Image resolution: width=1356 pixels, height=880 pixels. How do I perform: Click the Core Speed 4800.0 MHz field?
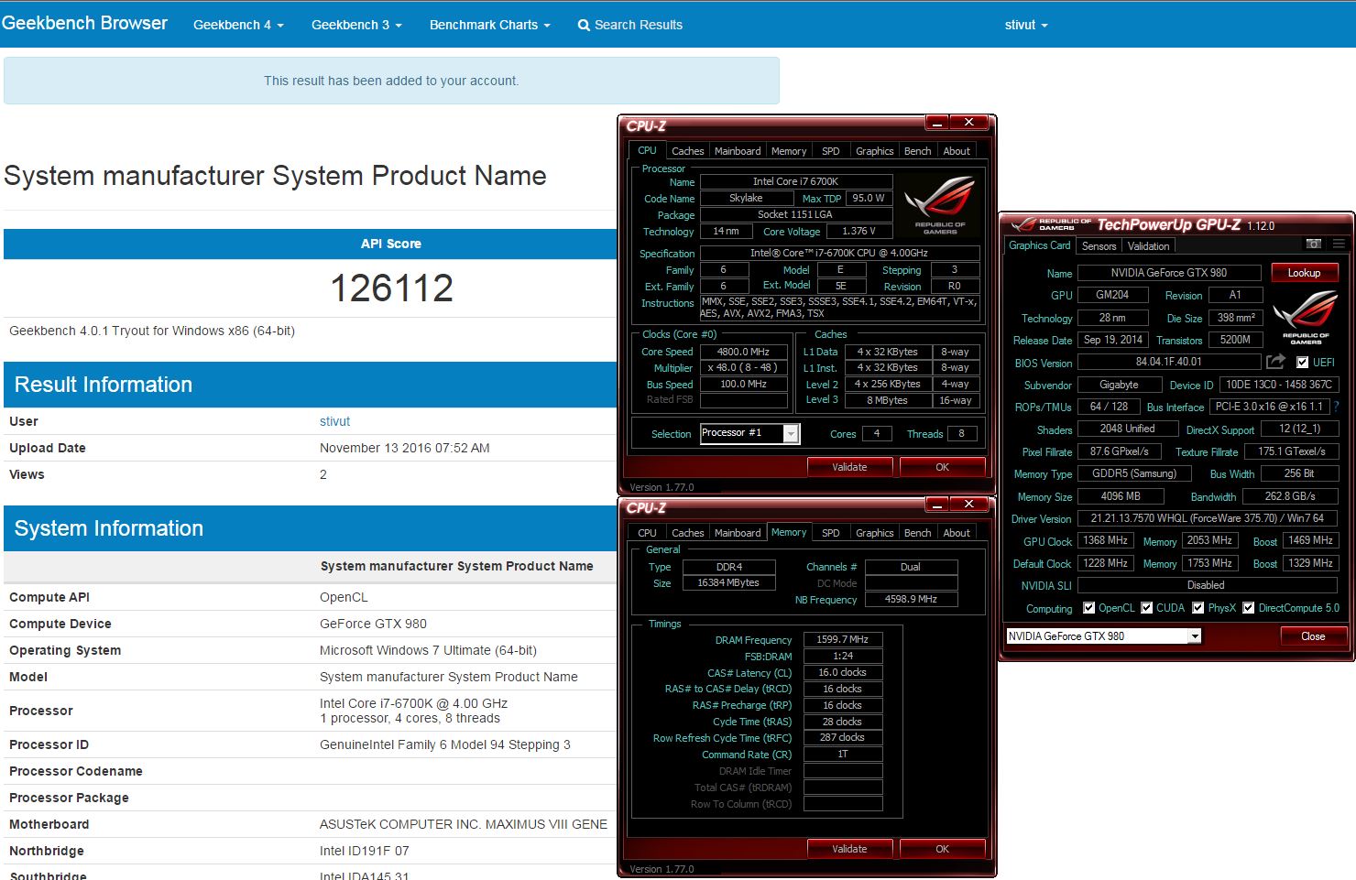click(743, 352)
